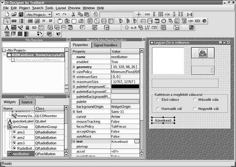Click the Copy icon
This screenshot has width=236, height=167.
click(x=80, y=14)
